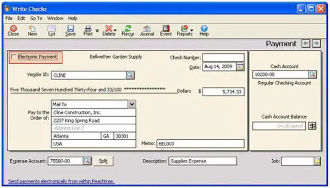Screen dimensions: 330x188
Task: Print the check via Print icon
Action: [x=88, y=31]
